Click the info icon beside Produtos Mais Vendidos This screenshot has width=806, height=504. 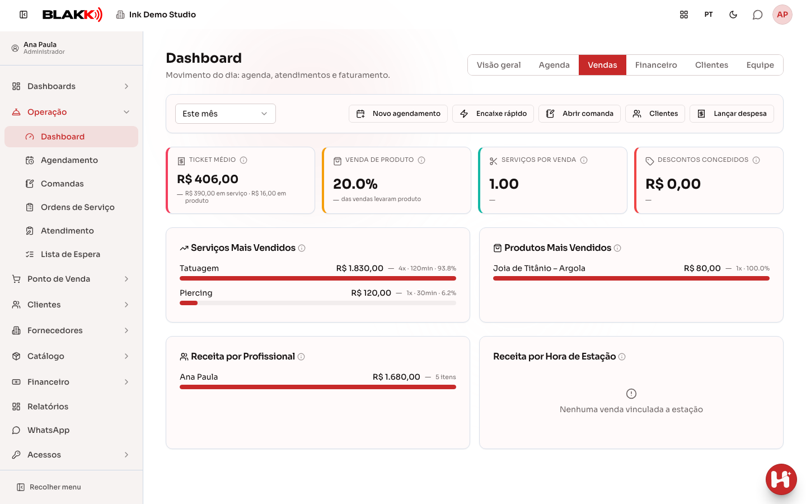[617, 248]
